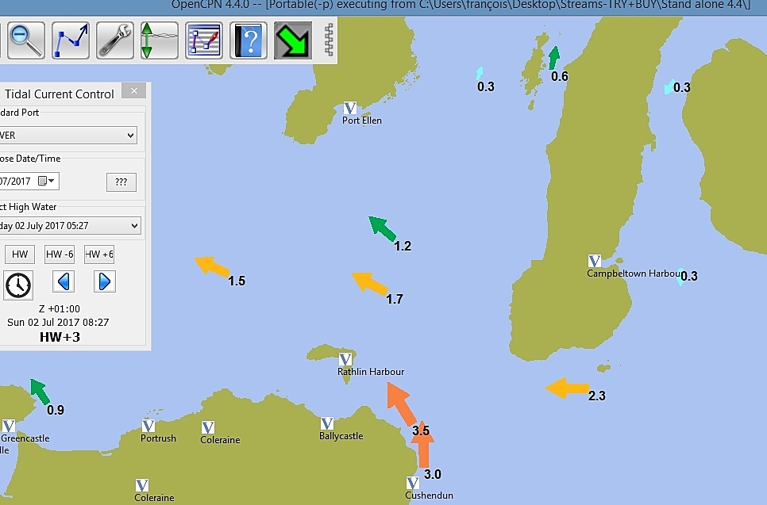767x505 pixels.
Task: Click the Z +01:00 timezone text
Action: click(60, 308)
